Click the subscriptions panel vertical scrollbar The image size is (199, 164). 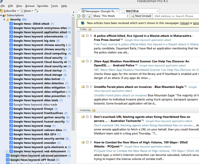(x=73, y=74)
